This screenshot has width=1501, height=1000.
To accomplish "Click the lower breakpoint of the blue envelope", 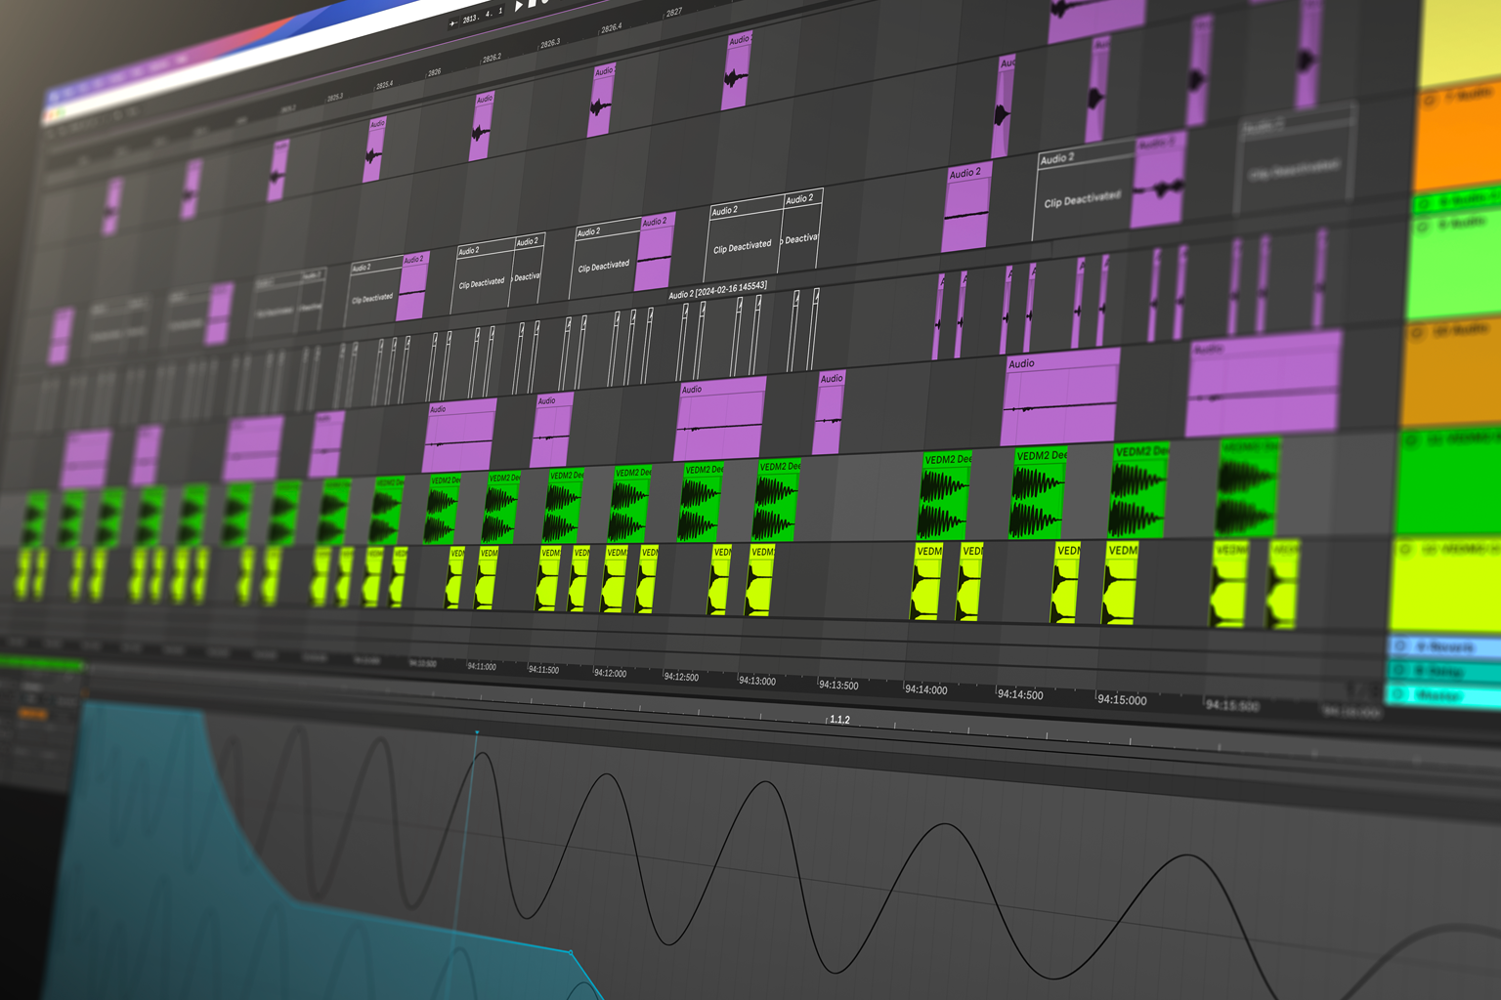I will pos(571,951).
